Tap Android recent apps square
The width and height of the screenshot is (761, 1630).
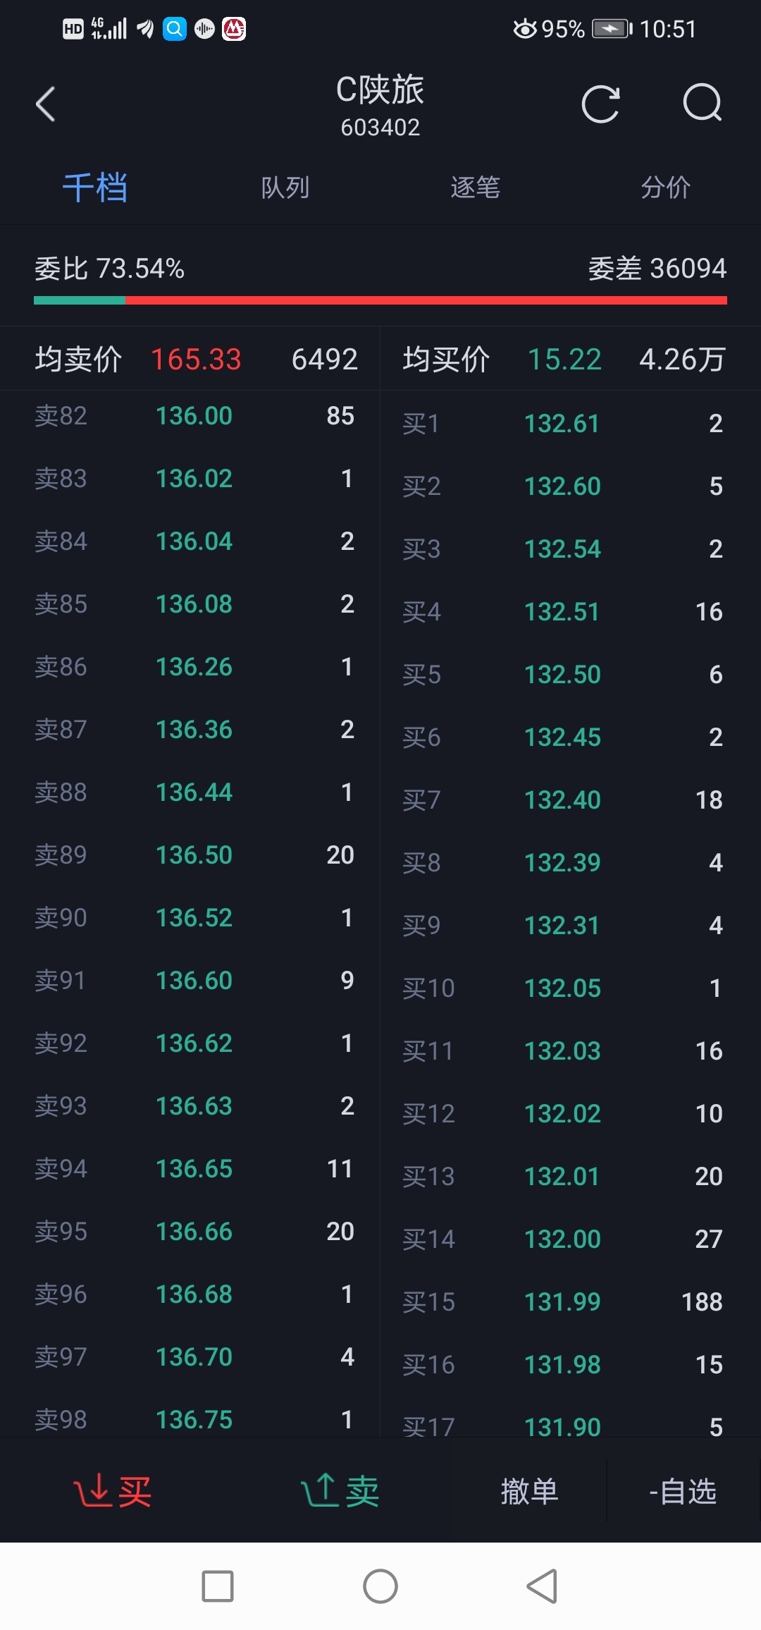point(218,1586)
